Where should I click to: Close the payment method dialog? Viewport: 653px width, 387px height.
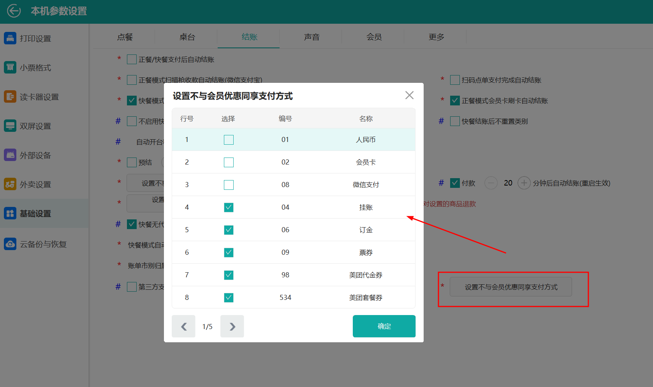tap(409, 95)
